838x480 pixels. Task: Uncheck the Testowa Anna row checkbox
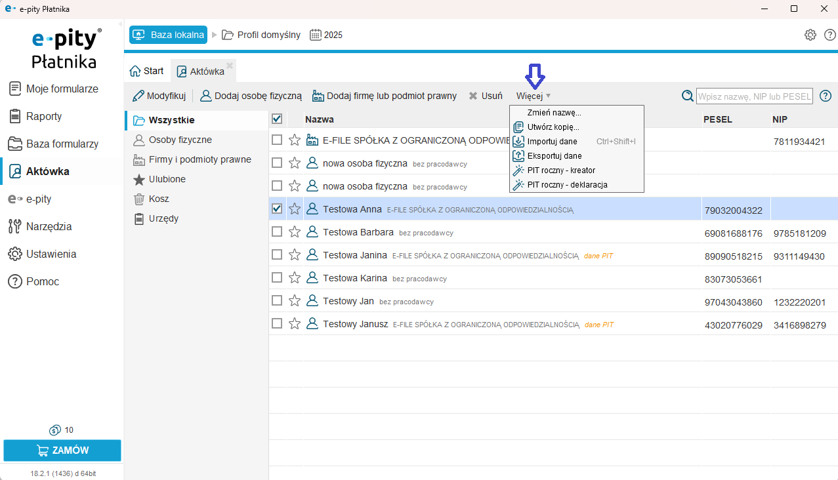[x=277, y=209]
